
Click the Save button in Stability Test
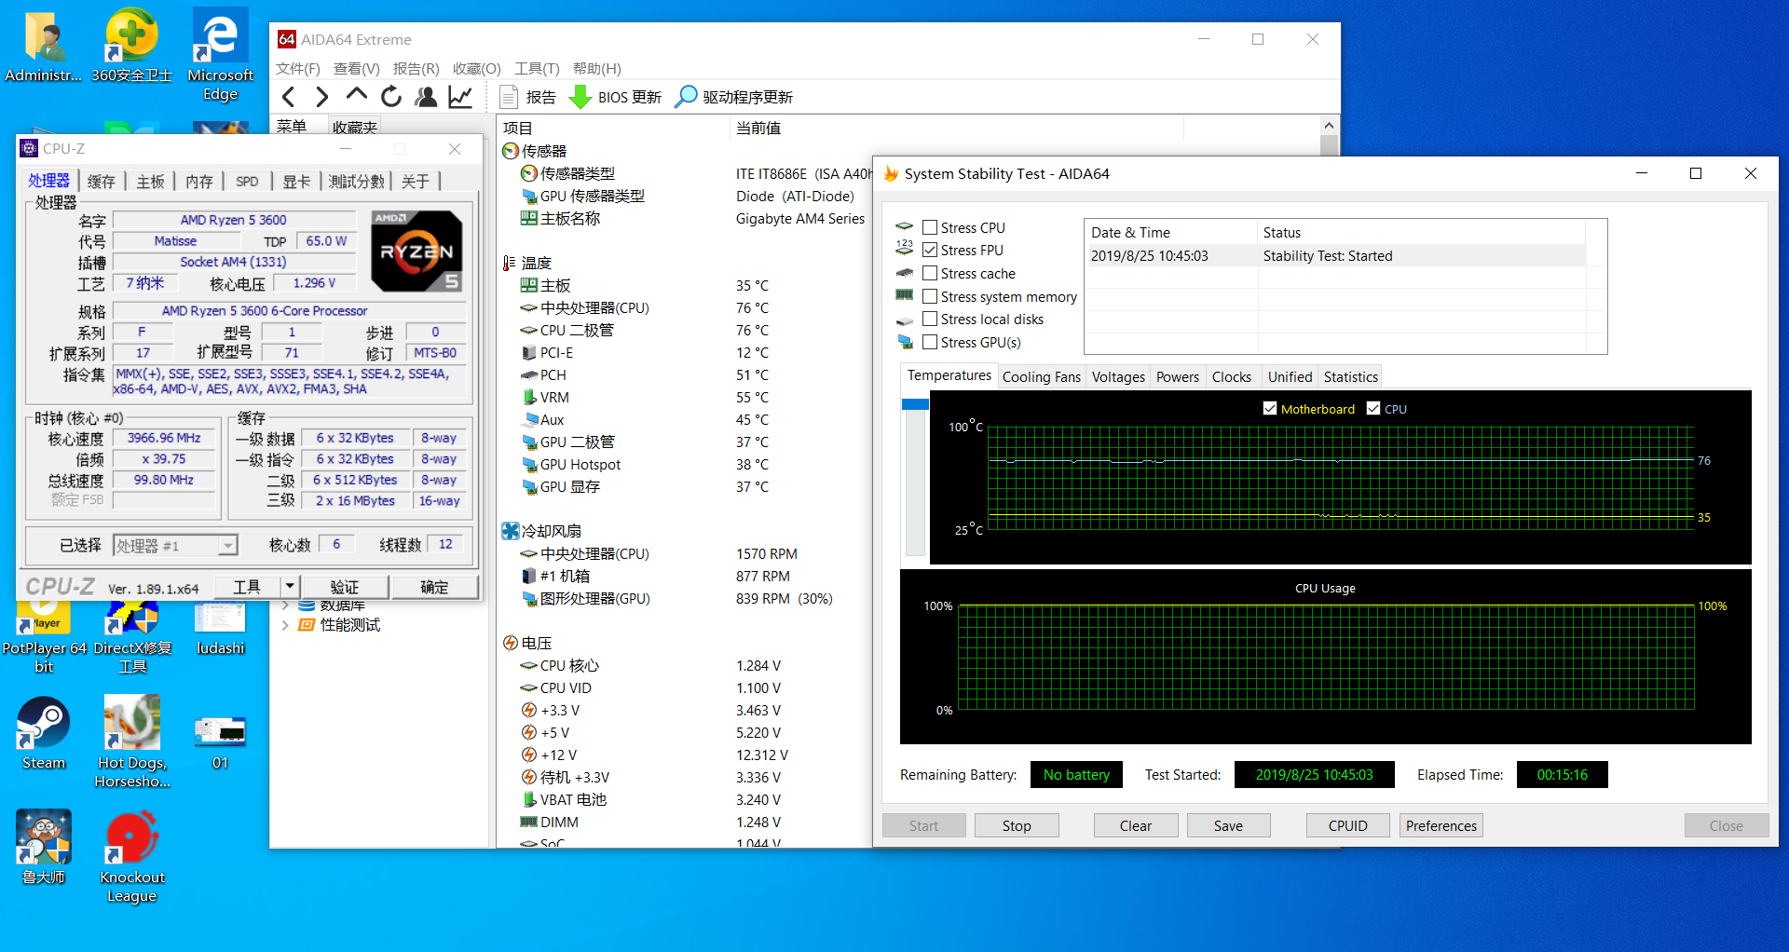click(x=1228, y=825)
